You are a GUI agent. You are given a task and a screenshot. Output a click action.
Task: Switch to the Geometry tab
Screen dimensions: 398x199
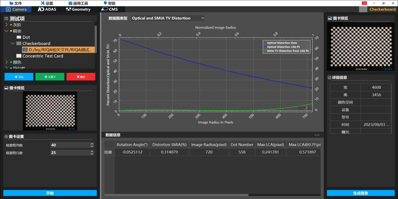tap(78, 9)
